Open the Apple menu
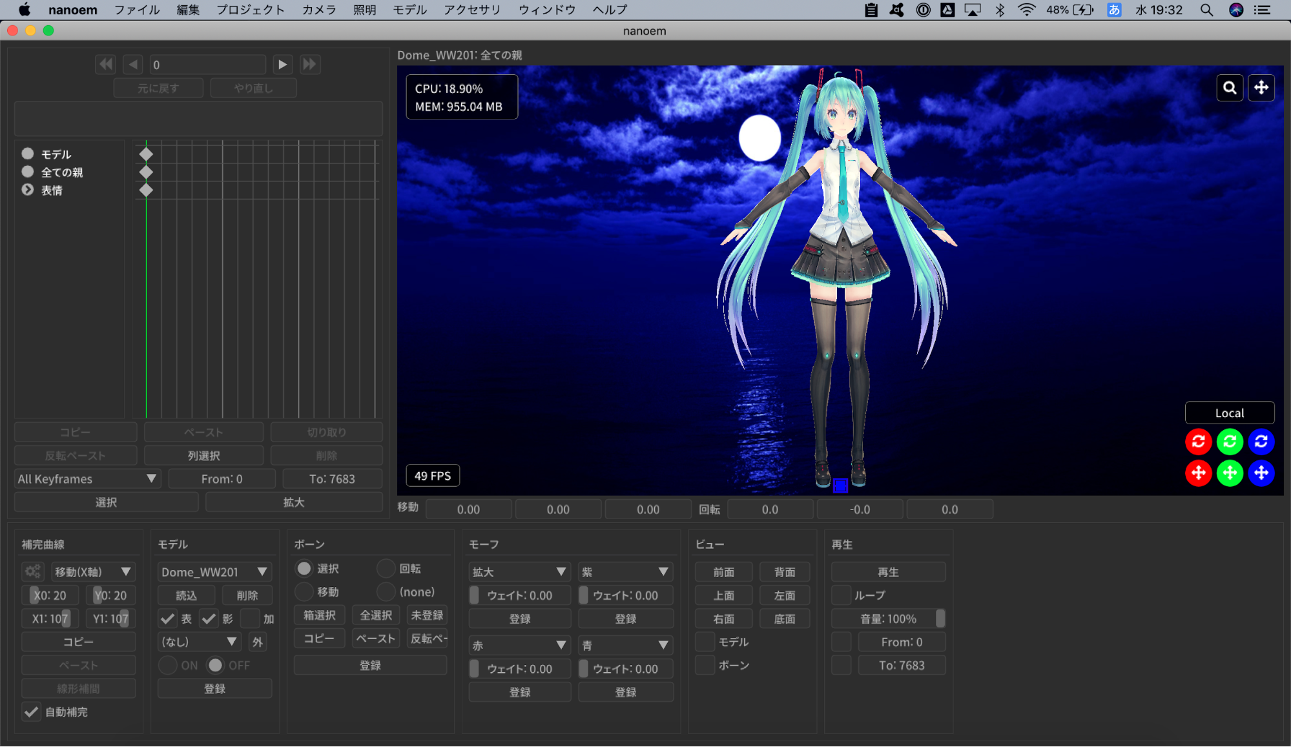The height and width of the screenshot is (747, 1291). coord(25,10)
